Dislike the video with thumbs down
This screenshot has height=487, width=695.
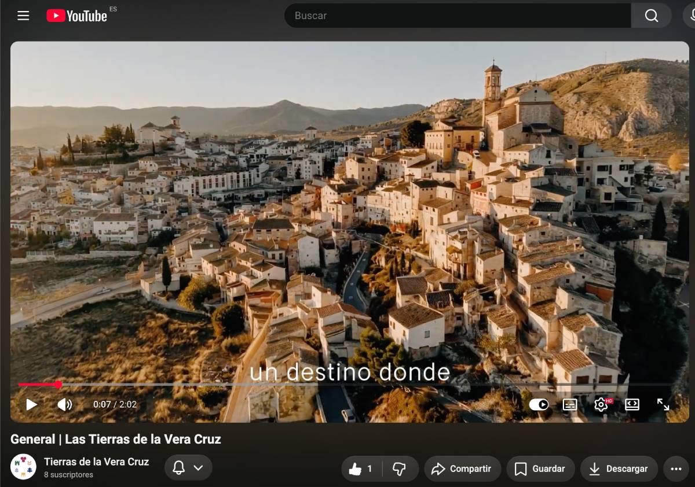400,468
